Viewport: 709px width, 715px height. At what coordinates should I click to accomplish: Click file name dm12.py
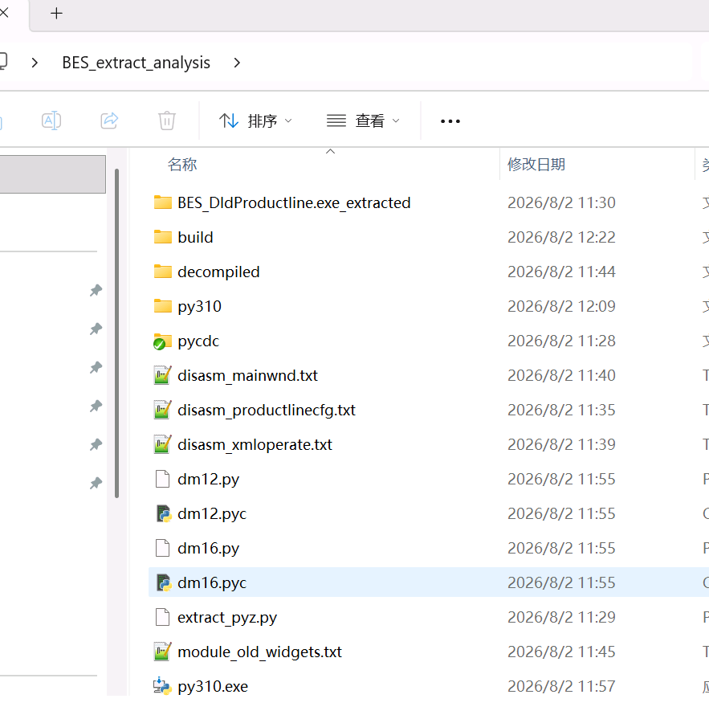[x=208, y=480]
